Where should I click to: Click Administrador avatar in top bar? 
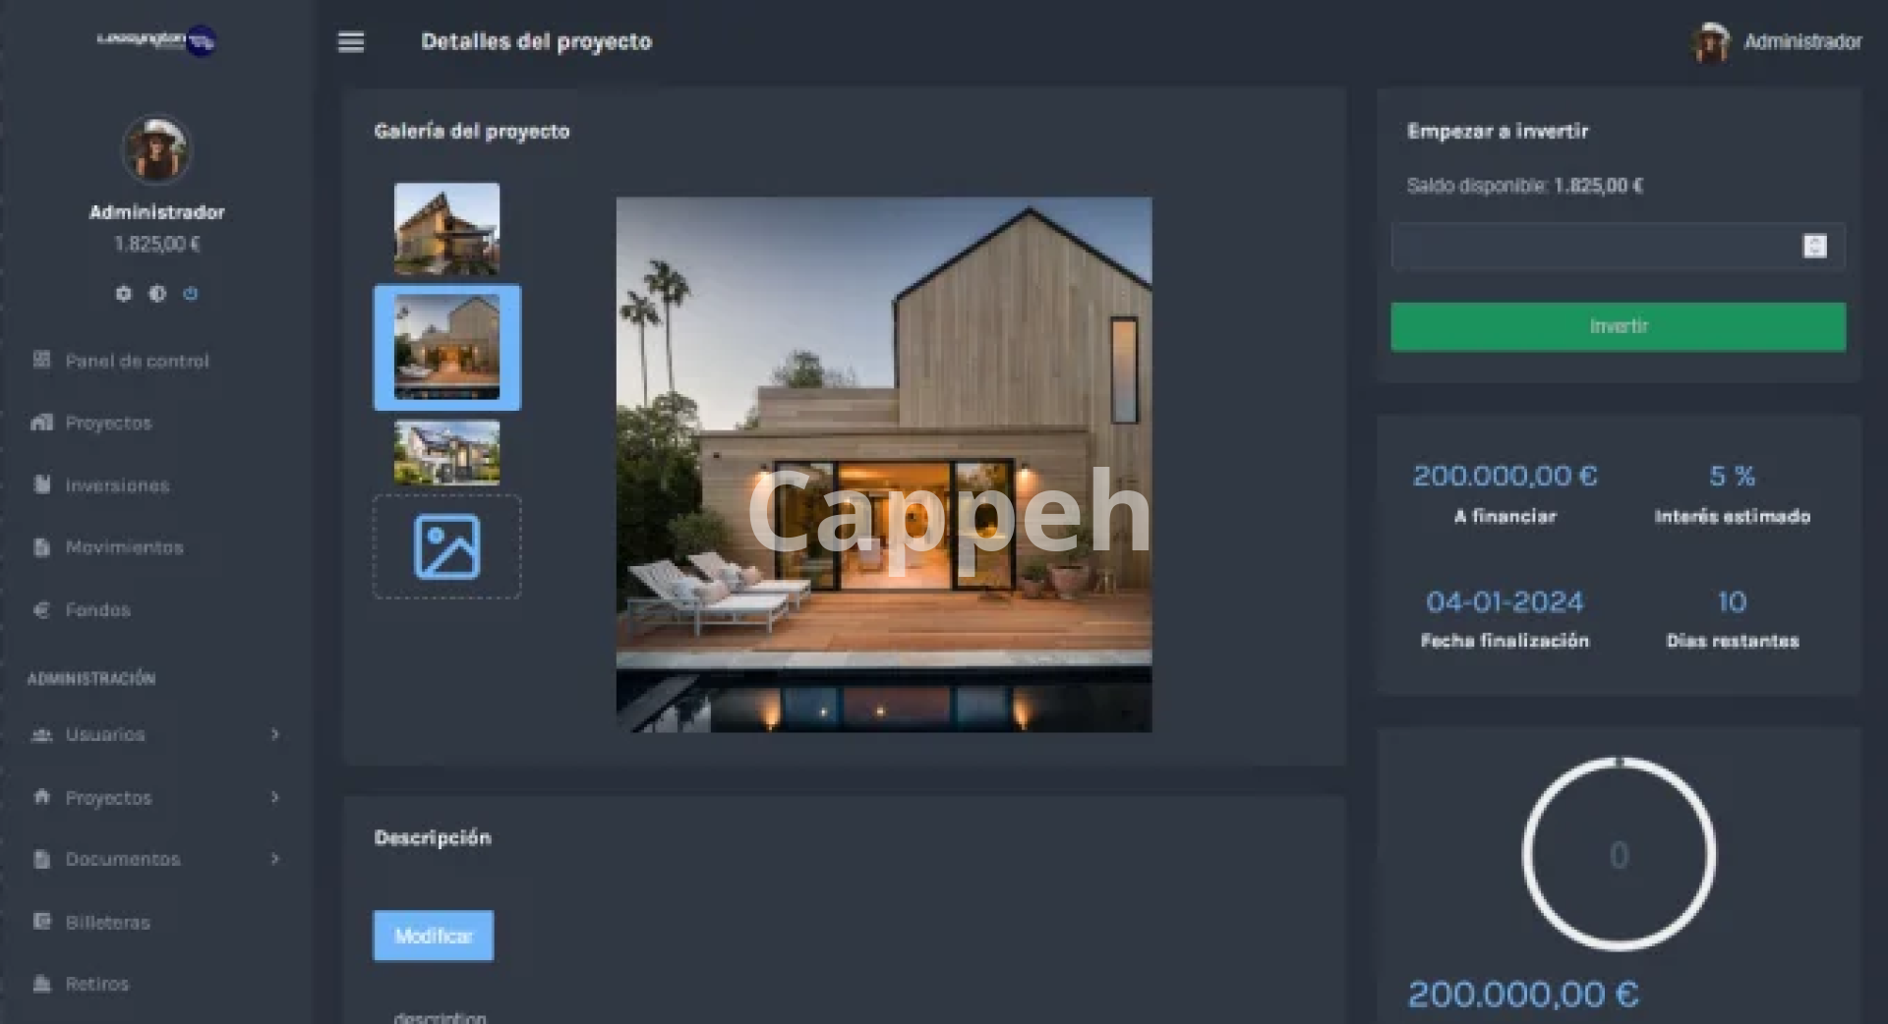pos(1711,42)
